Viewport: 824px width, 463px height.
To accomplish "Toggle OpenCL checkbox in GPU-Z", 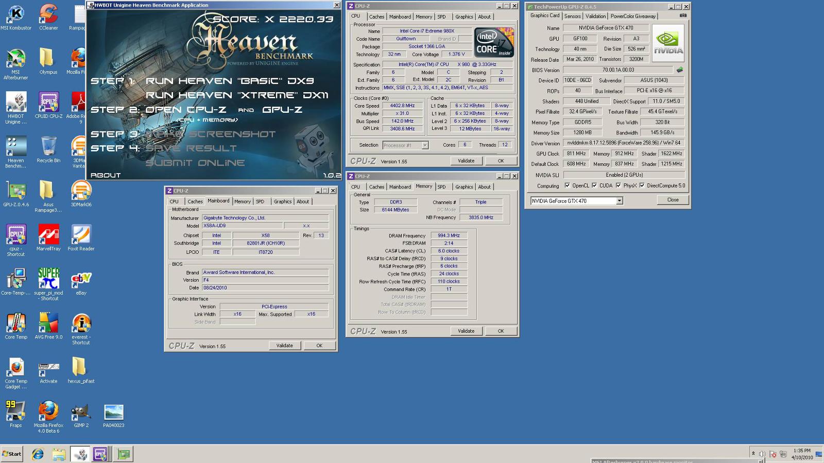I will coord(567,185).
